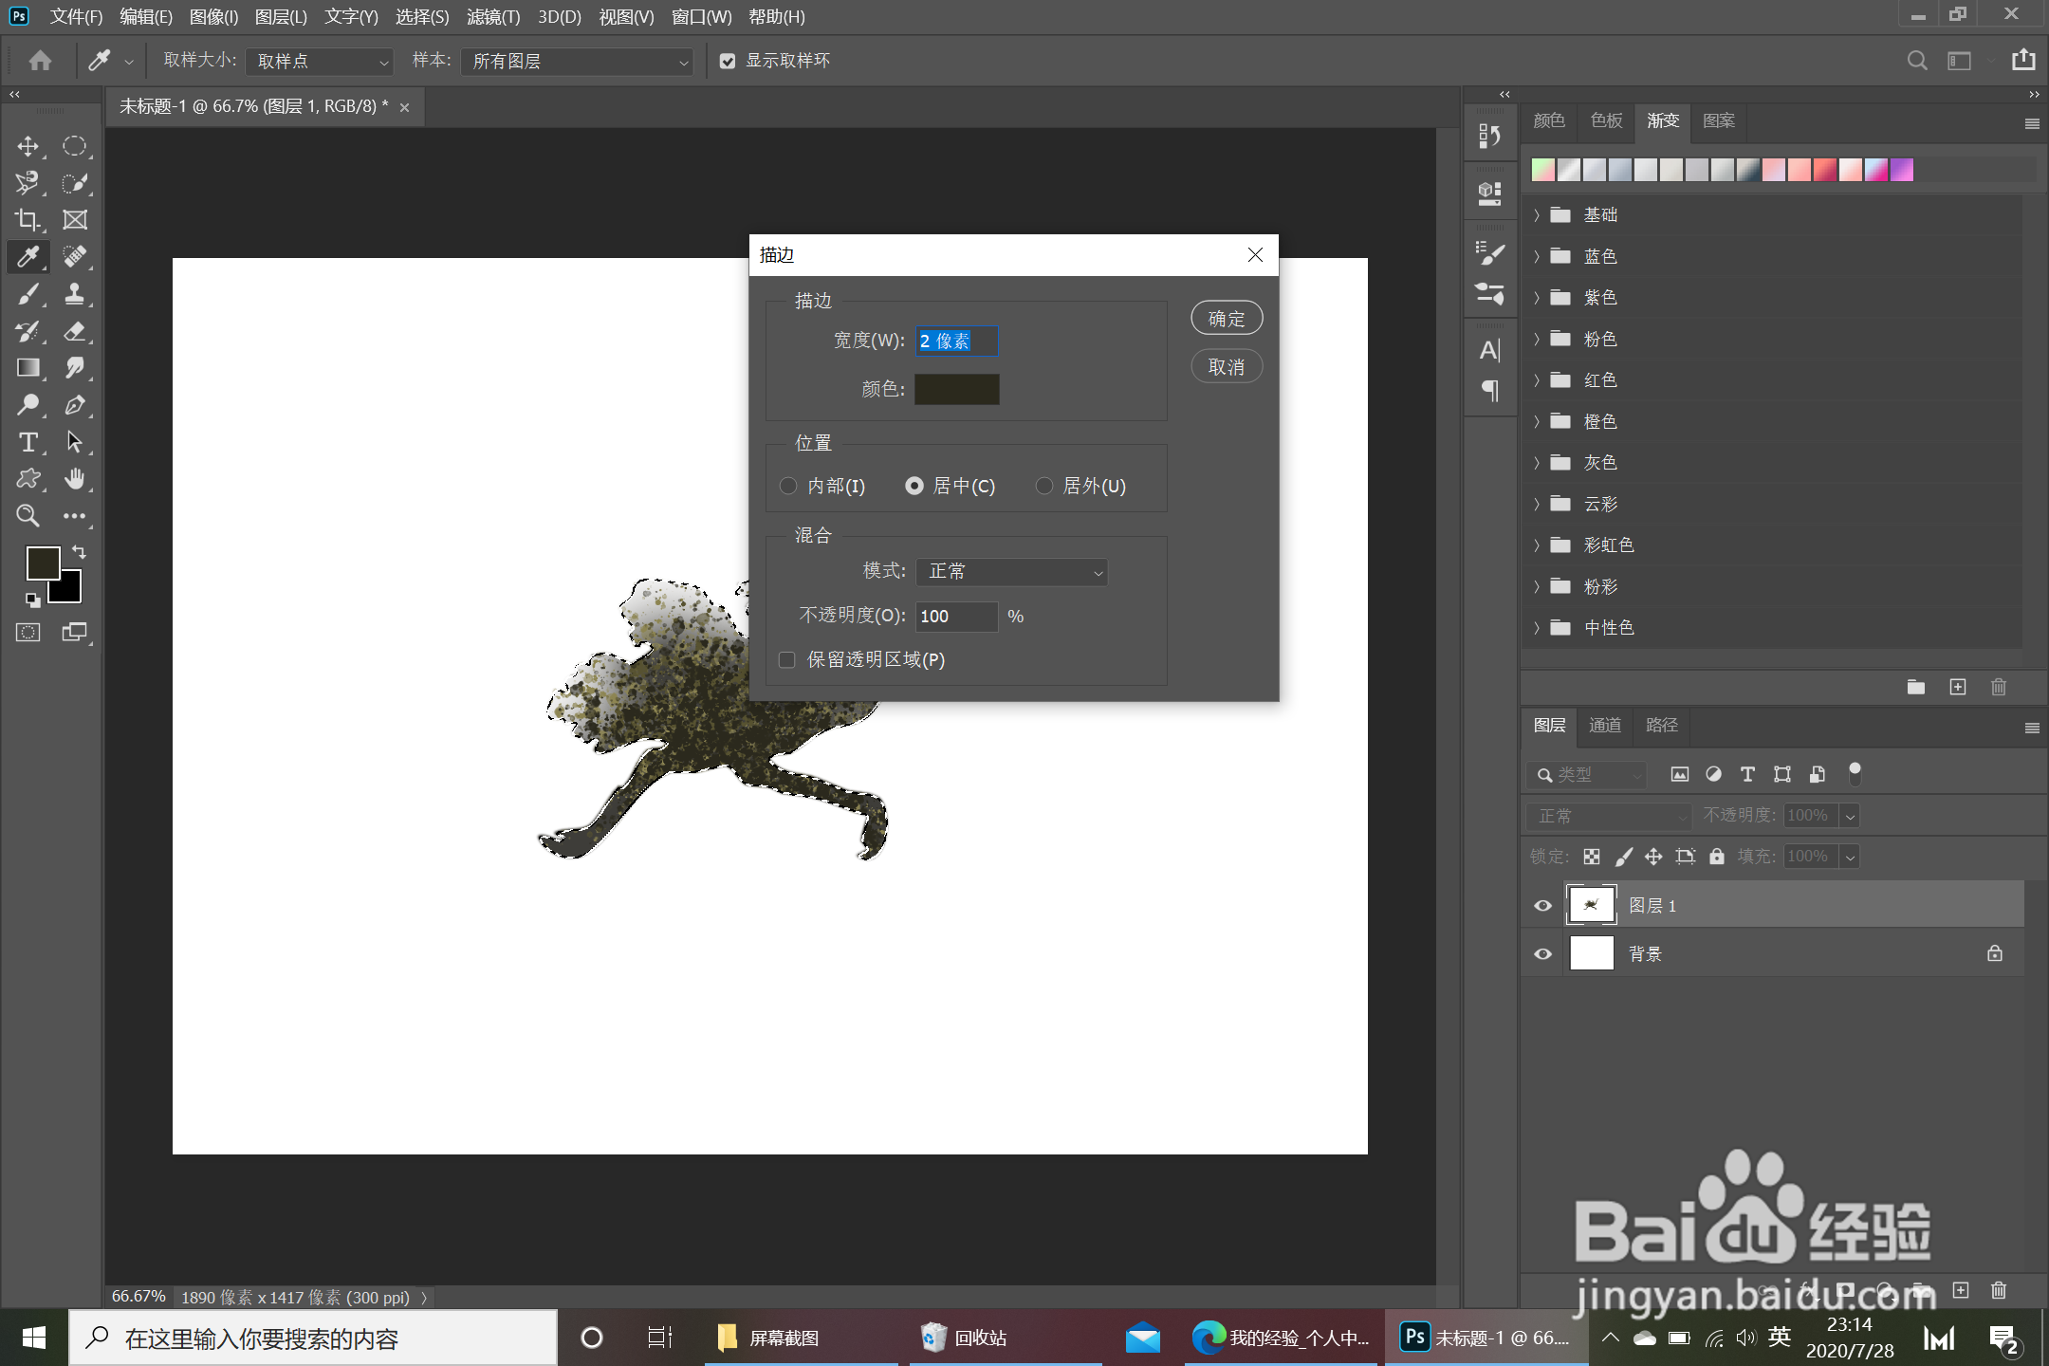Select the Crop tool
The width and height of the screenshot is (2049, 1366).
[28, 220]
